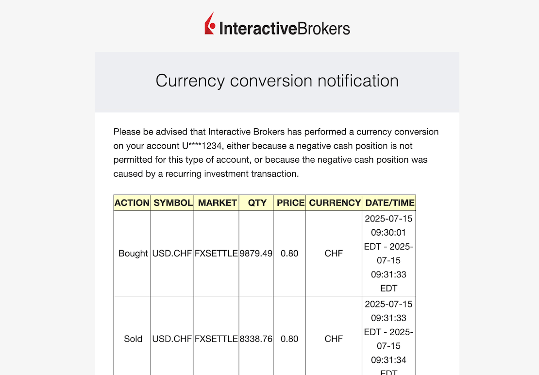Click FXSETTLE market in the Sold row
Screen dimensions: 539x375
(216, 339)
